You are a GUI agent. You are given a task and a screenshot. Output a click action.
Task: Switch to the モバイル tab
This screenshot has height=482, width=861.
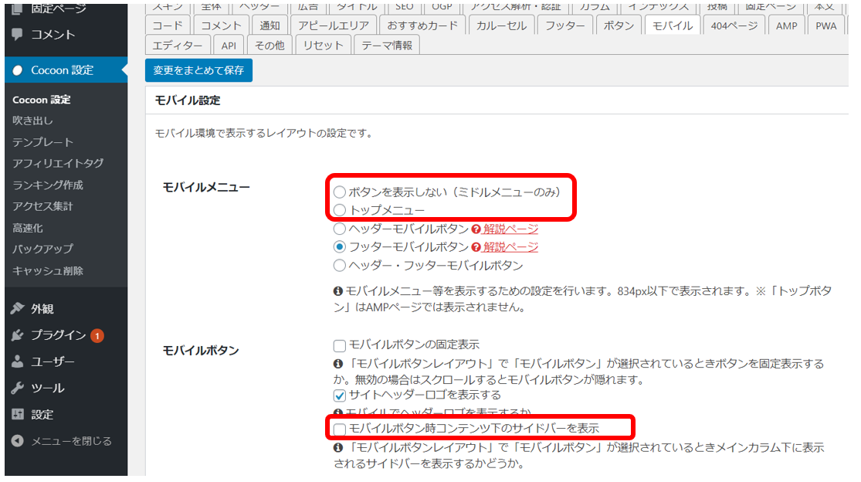coord(673,25)
